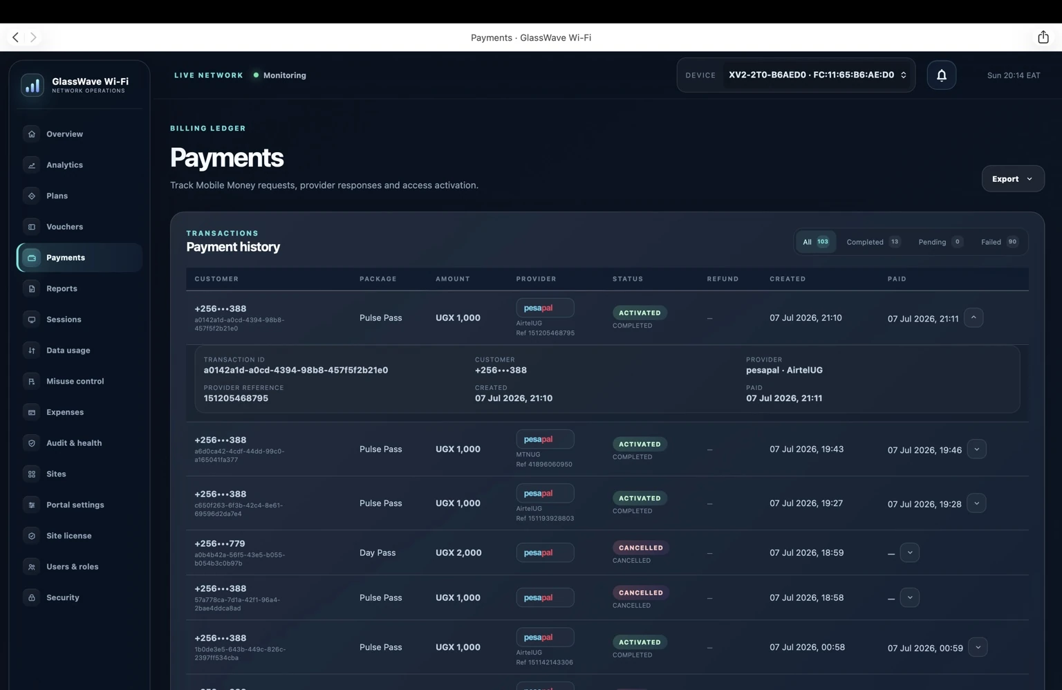1062x690 pixels.
Task: Go to Overview page
Action: point(80,134)
